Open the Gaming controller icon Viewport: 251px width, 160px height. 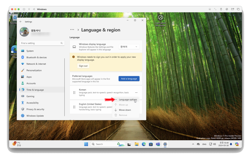(23, 96)
